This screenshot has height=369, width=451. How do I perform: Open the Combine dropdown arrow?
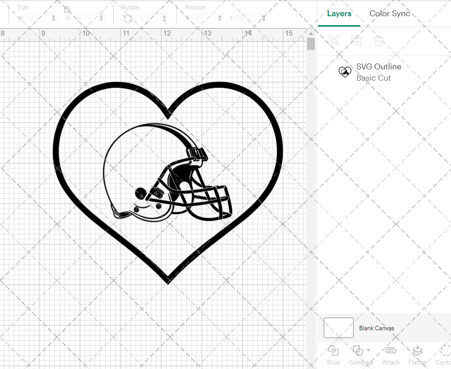point(369,351)
